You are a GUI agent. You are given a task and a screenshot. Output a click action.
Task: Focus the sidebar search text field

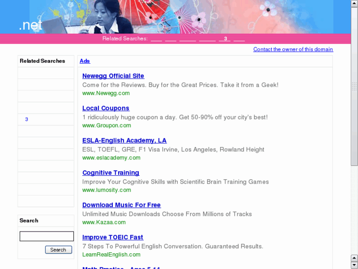point(47,236)
